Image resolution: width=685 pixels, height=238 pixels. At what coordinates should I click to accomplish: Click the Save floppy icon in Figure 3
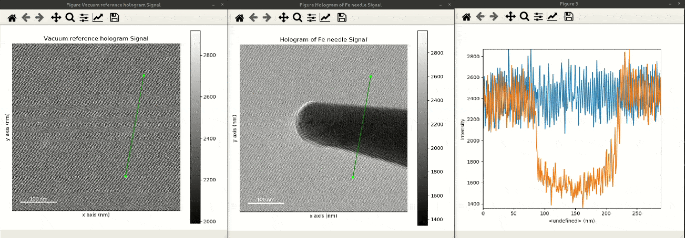pyautogui.click(x=568, y=17)
